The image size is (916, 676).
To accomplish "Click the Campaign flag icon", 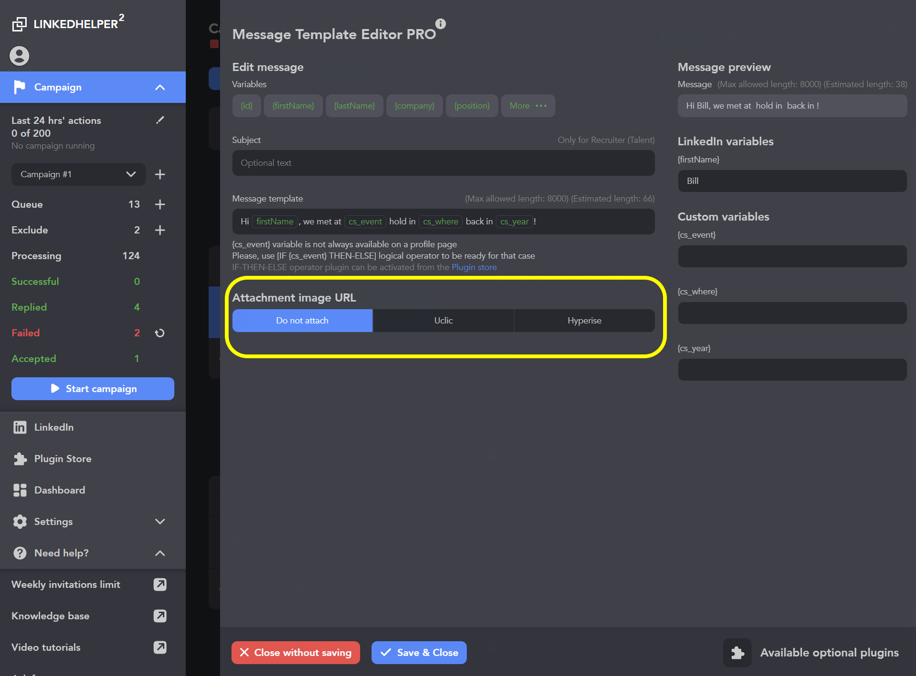I will [x=20, y=87].
